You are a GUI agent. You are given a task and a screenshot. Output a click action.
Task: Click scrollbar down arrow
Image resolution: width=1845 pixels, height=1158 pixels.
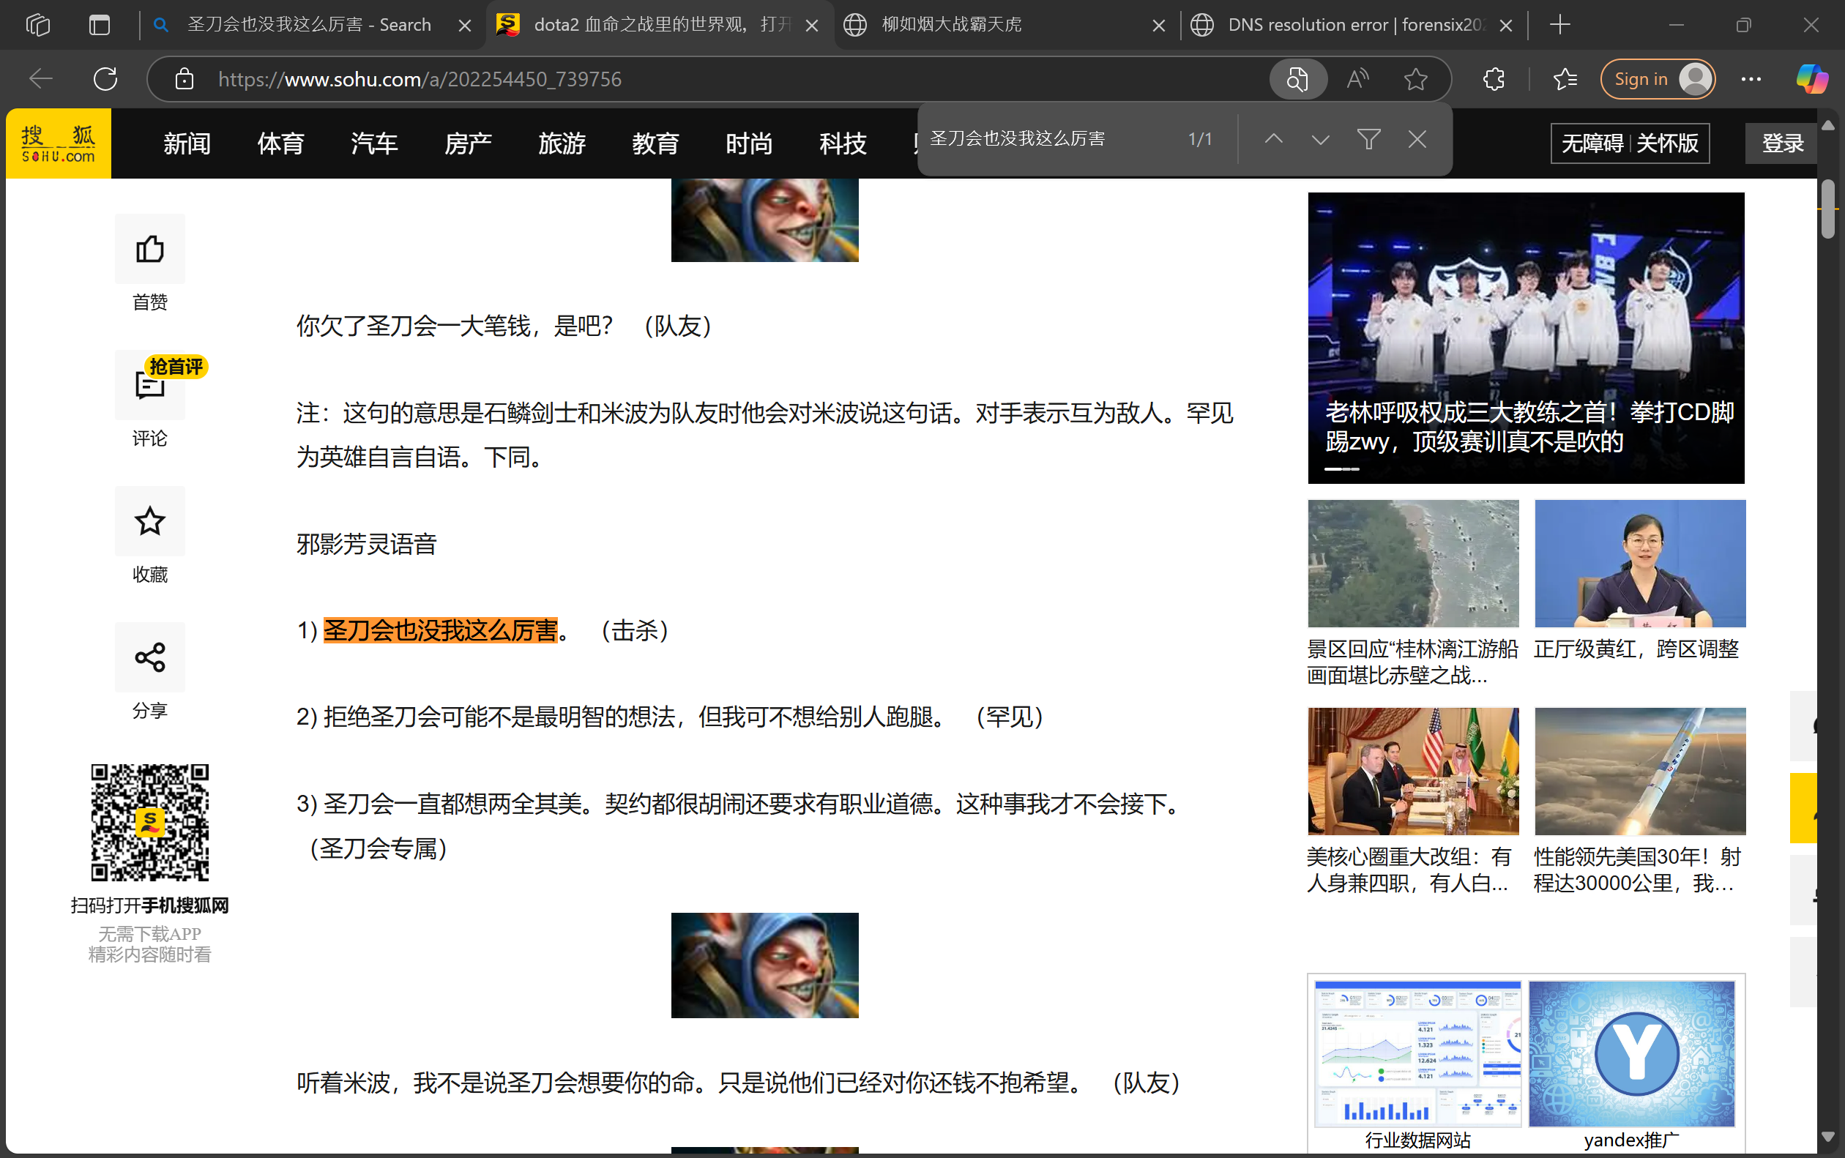pos(1828,1137)
